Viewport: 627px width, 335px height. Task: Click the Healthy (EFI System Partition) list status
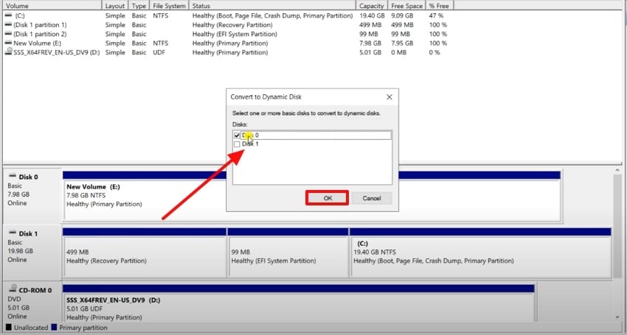(235, 34)
